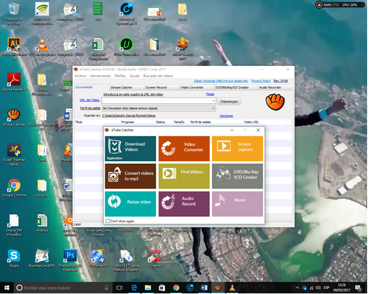Launch the Screen capture tile
Viewport: 369px width, 294px height.
click(238, 149)
